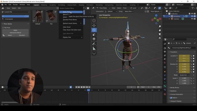Open Bone properties tab
Viewport: 197px width, 111px height.
165,86
